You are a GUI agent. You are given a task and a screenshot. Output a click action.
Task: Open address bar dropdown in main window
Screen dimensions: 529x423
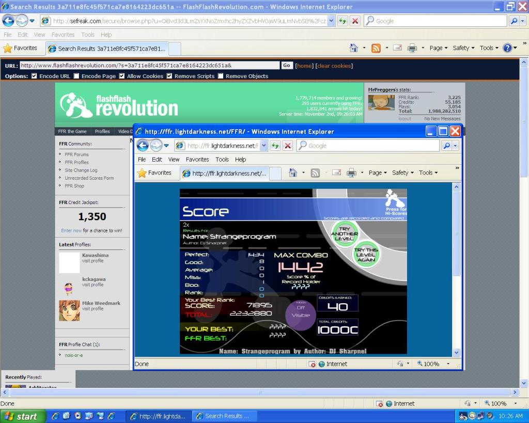[x=331, y=21]
